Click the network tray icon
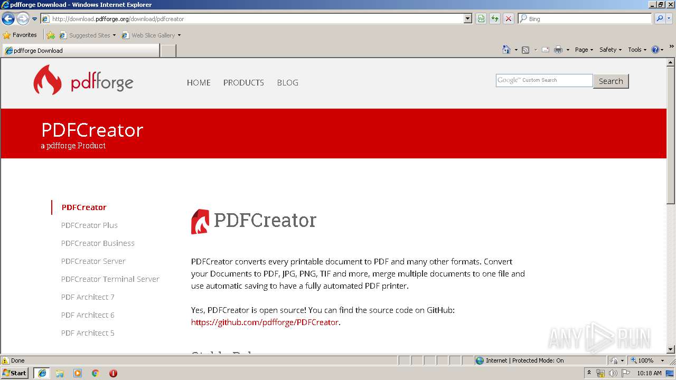 tap(600, 373)
